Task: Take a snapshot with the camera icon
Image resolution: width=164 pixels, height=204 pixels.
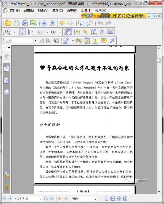Action: click(x=110, y=32)
